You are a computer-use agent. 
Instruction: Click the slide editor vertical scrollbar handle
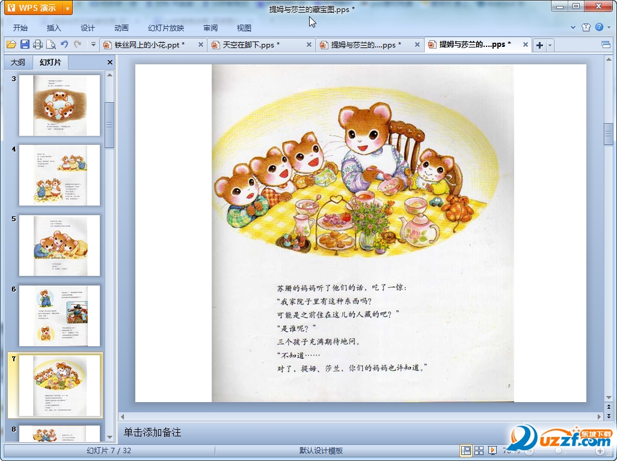pos(609,134)
